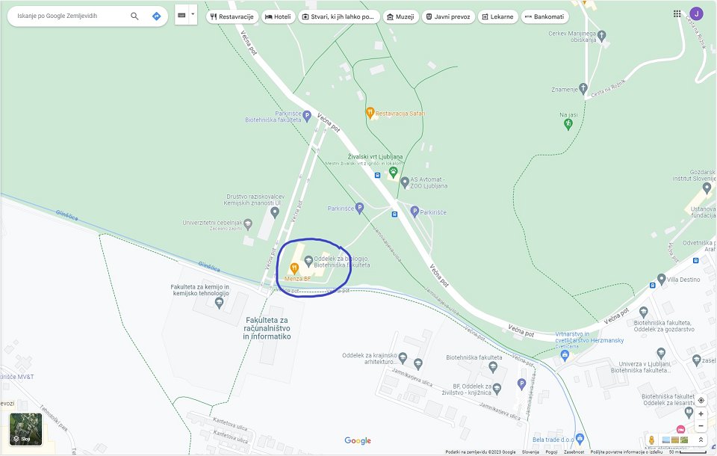Click the keyboard input tool icon
Viewport: 717px width, 456px height.
click(x=181, y=15)
